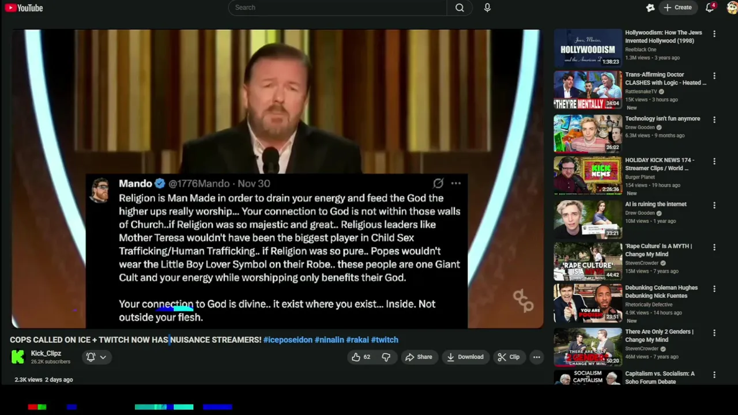The height and width of the screenshot is (415, 738).
Task: Open Kick_Clipz channel name link
Action: point(46,353)
